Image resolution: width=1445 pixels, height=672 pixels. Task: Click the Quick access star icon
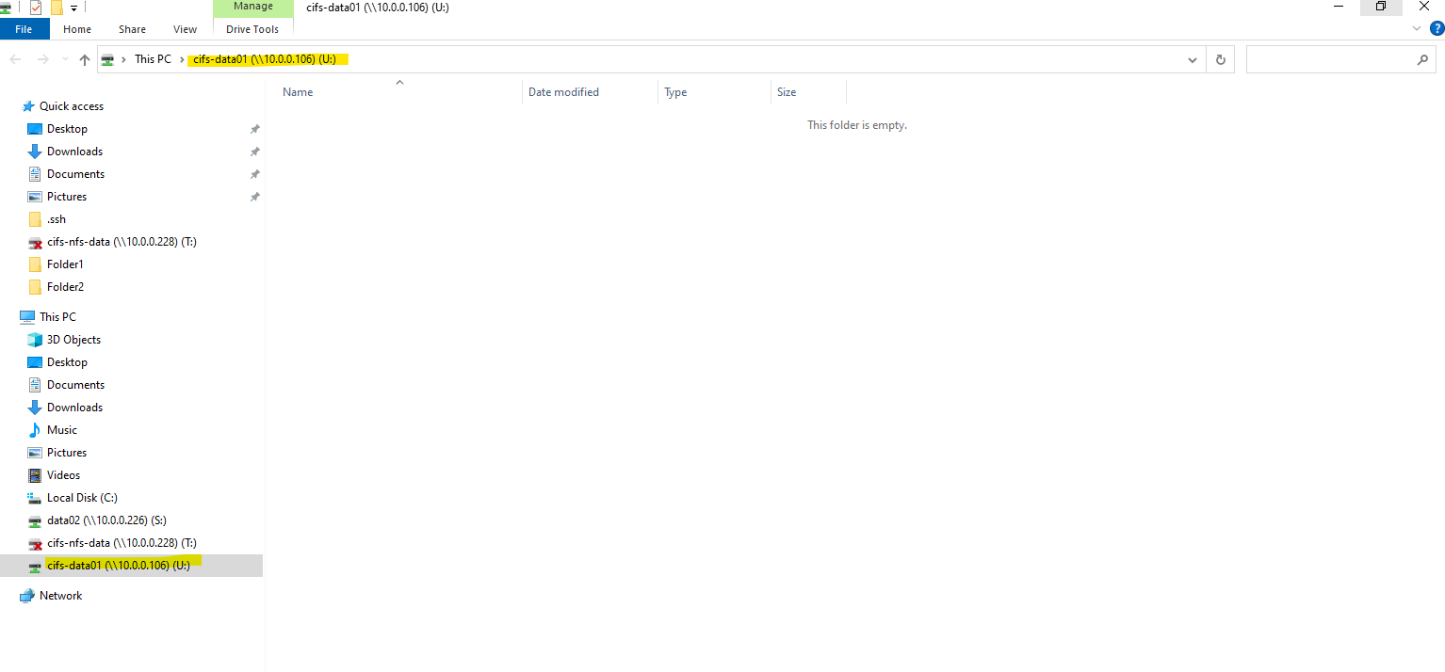pos(28,106)
